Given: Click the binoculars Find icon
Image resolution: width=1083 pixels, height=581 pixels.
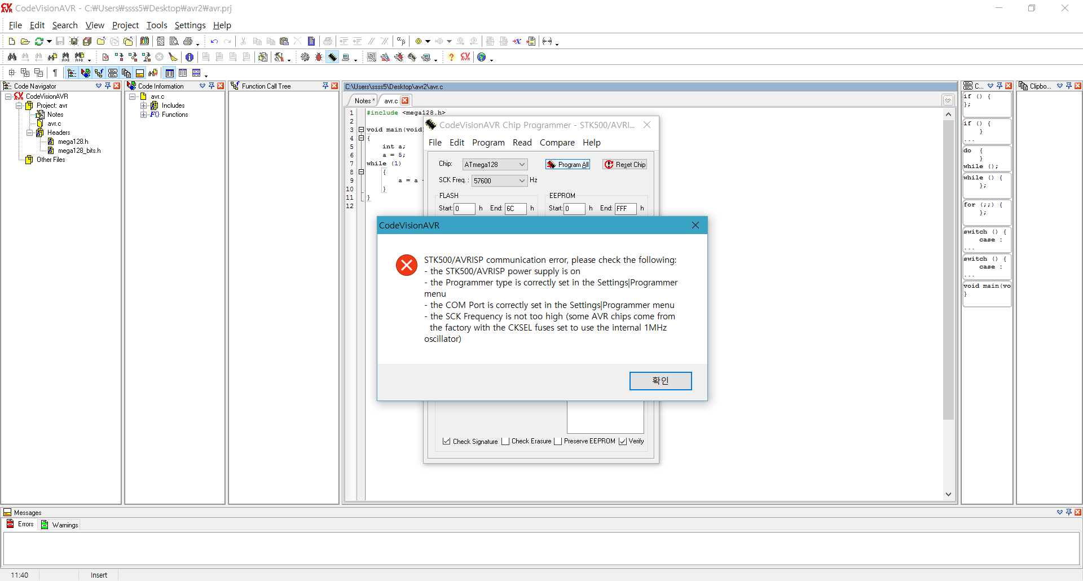Looking at the screenshot, I should 12,57.
